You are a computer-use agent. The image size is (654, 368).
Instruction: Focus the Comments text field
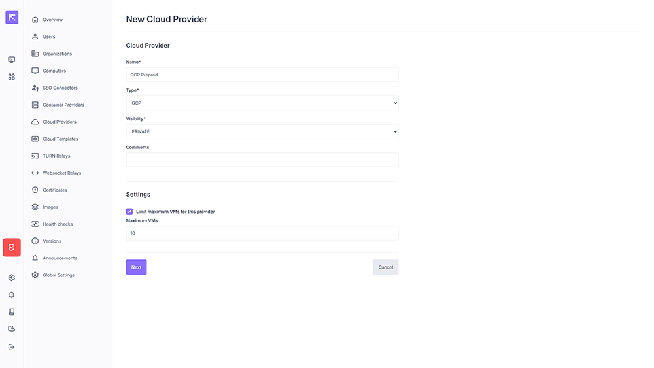click(x=262, y=160)
